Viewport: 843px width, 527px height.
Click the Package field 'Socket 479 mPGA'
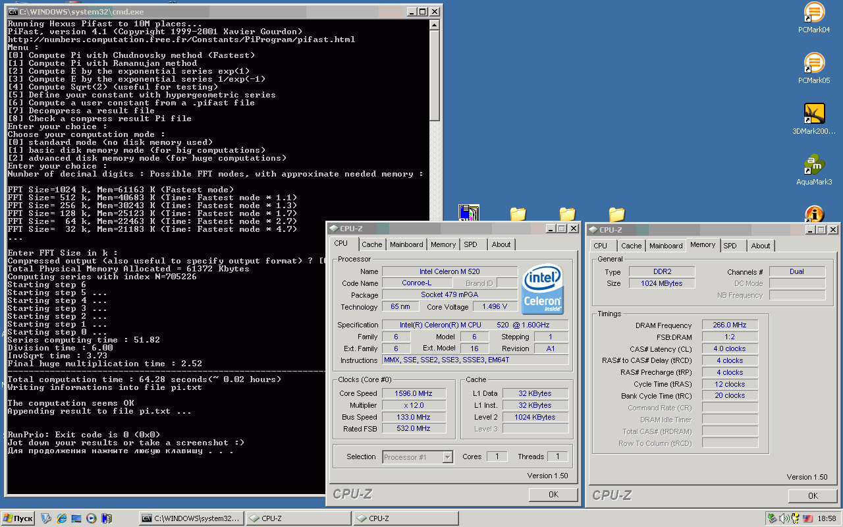pyautogui.click(x=450, y=295)
